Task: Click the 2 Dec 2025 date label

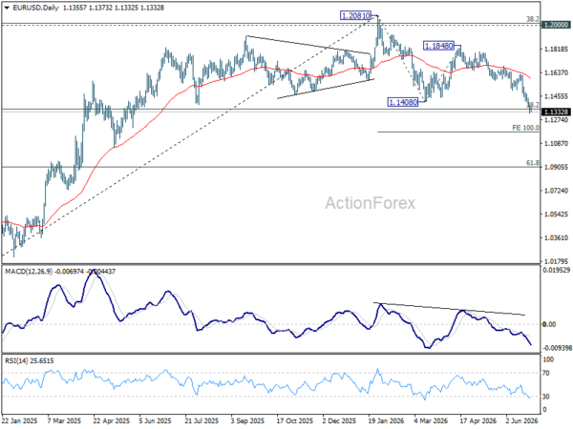Action: click(x=339, y=420)
